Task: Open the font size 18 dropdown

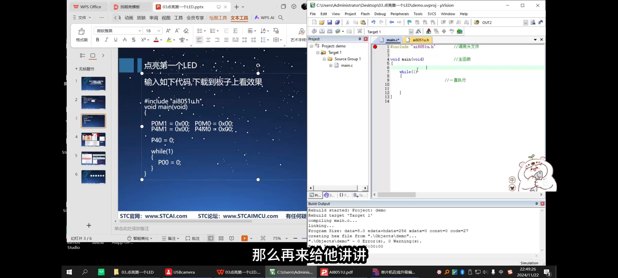Action: (159, 31)
